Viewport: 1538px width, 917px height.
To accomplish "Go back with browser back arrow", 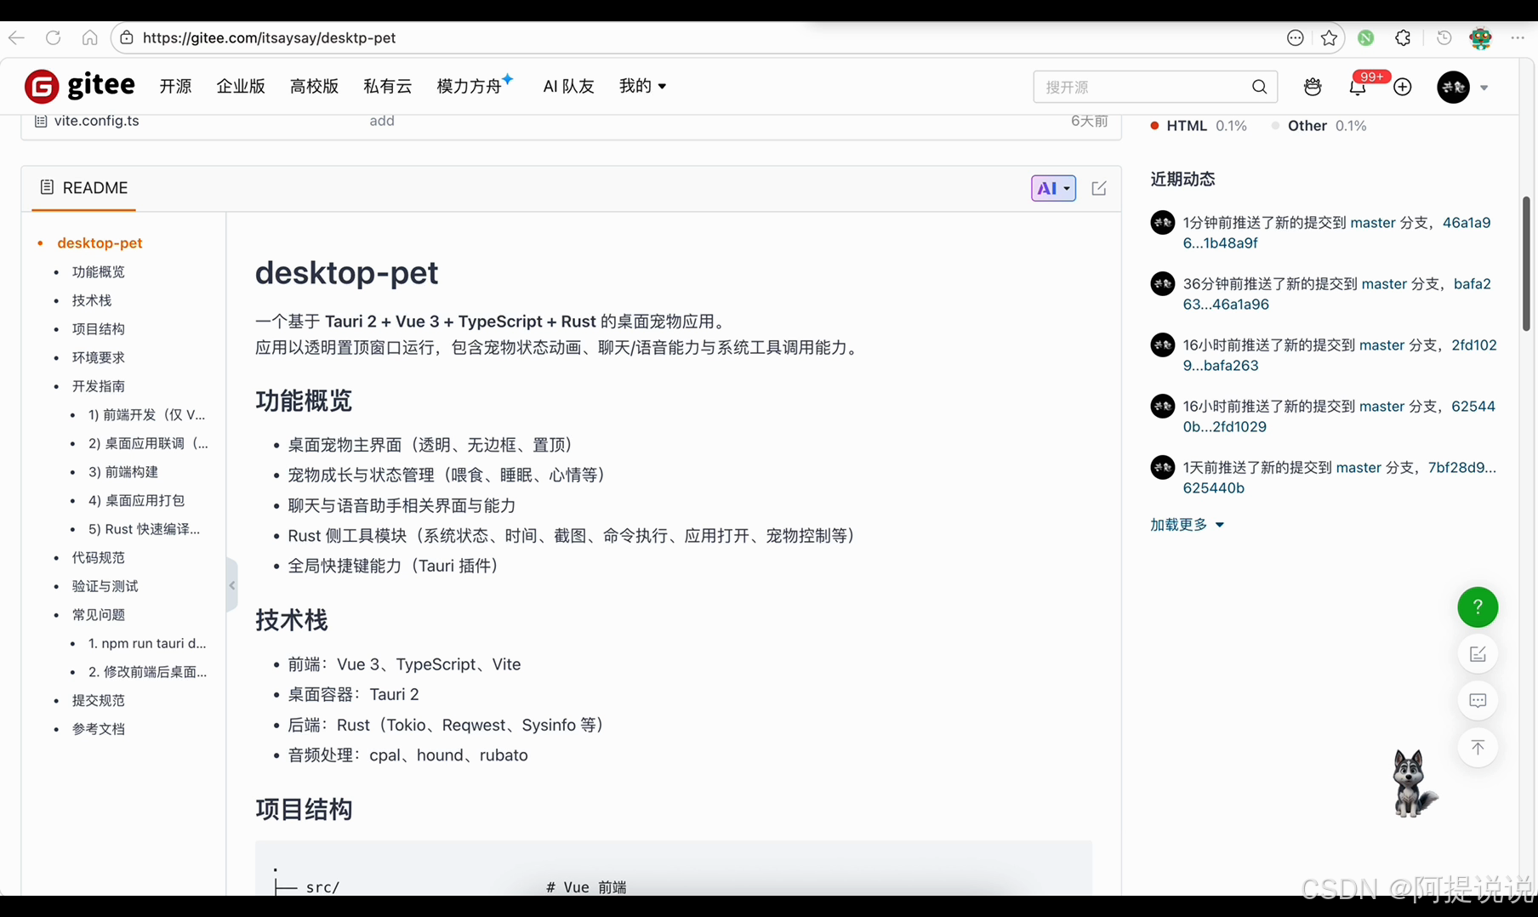I will pos(17,37).
